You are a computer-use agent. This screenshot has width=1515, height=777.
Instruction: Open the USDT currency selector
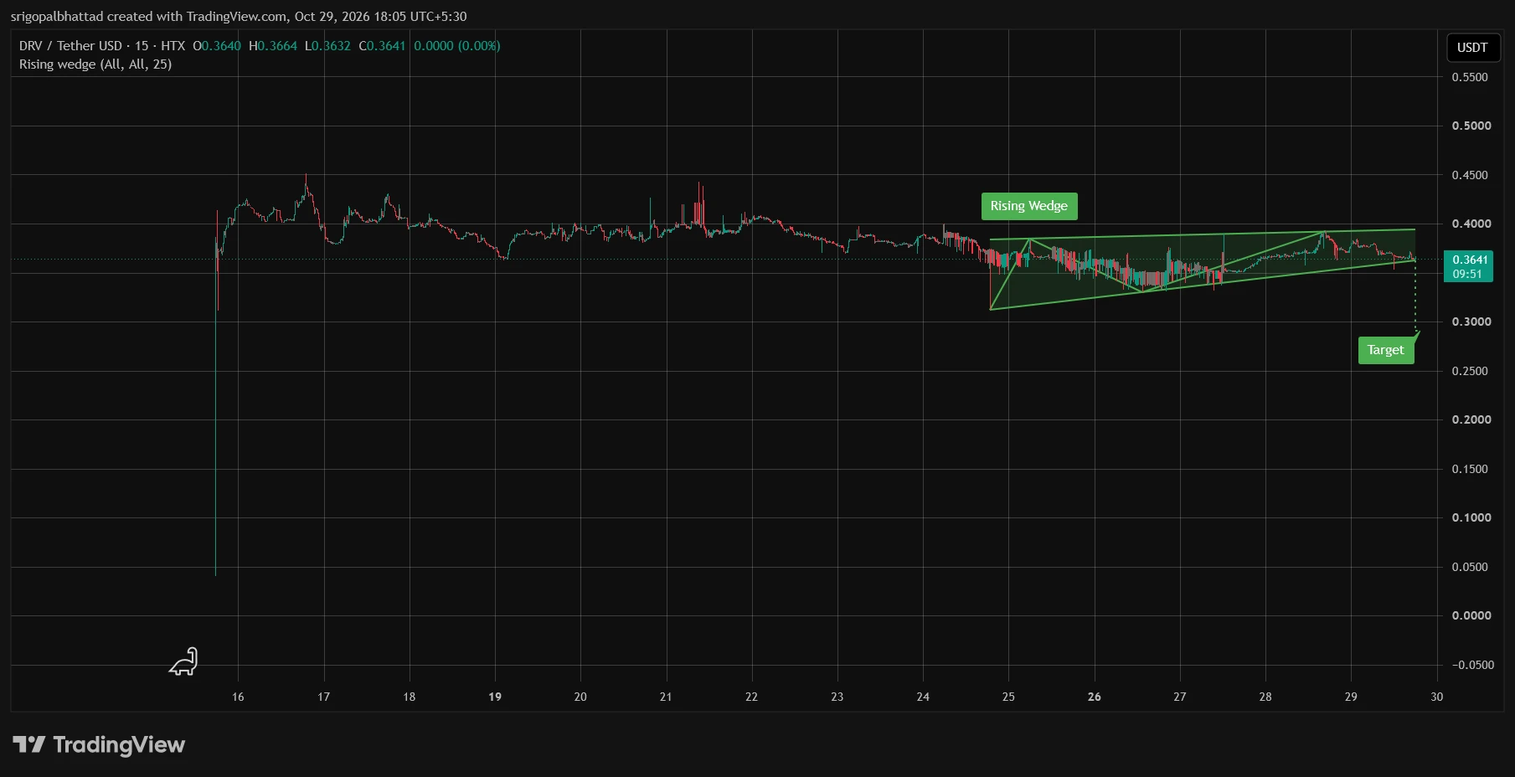pos(1471,47)
